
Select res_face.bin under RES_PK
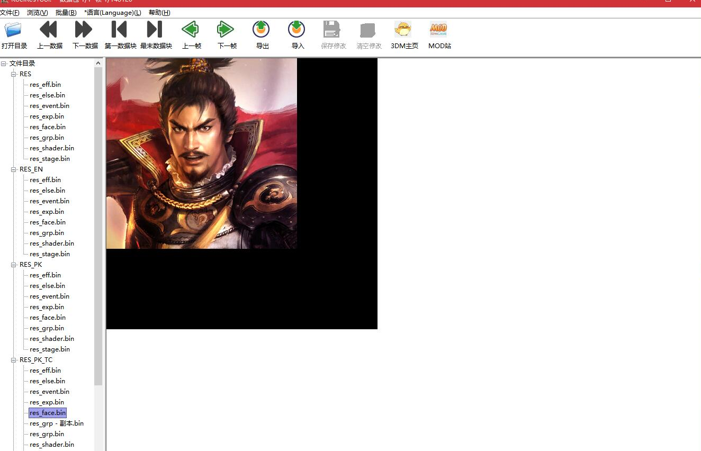pos(48,318)
